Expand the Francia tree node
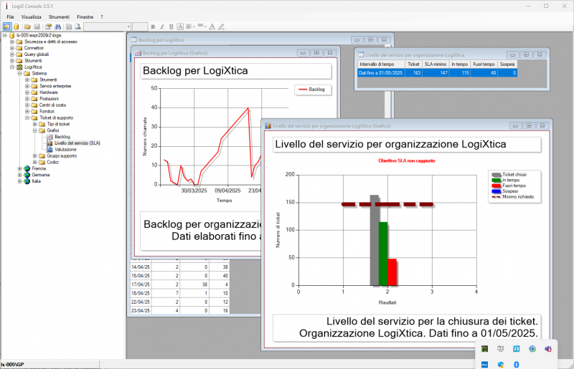This screenshot has width=574, height=369. click(x=20, y=168)
